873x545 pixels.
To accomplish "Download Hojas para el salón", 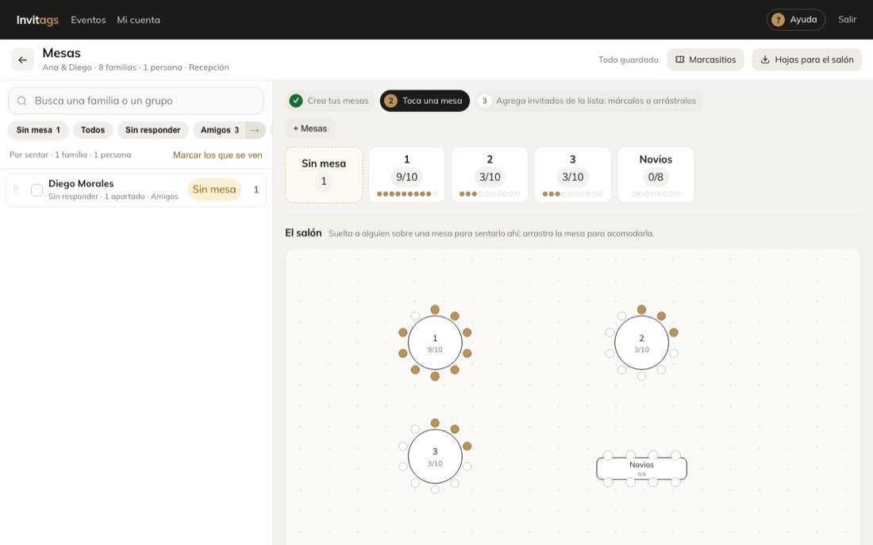I will 807,59.
